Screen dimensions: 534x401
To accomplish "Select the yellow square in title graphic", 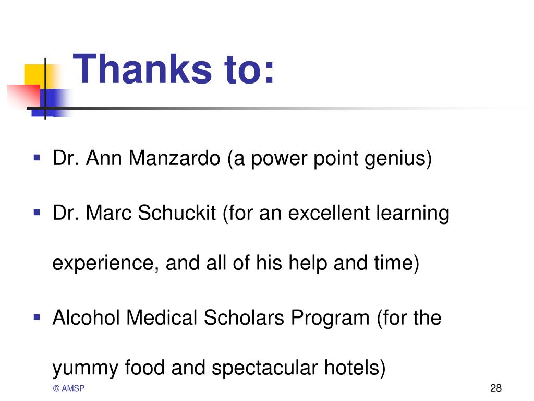I will pos(38,77).
